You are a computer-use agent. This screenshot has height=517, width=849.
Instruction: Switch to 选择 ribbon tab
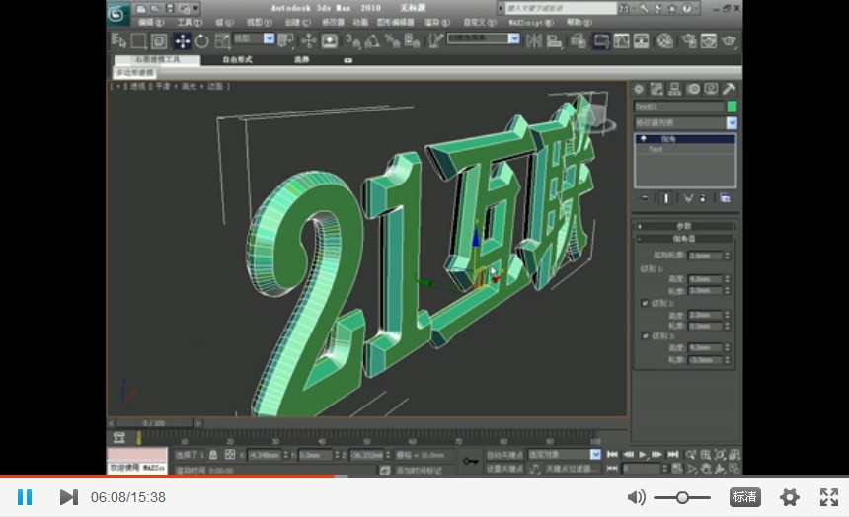click(301, 59)
